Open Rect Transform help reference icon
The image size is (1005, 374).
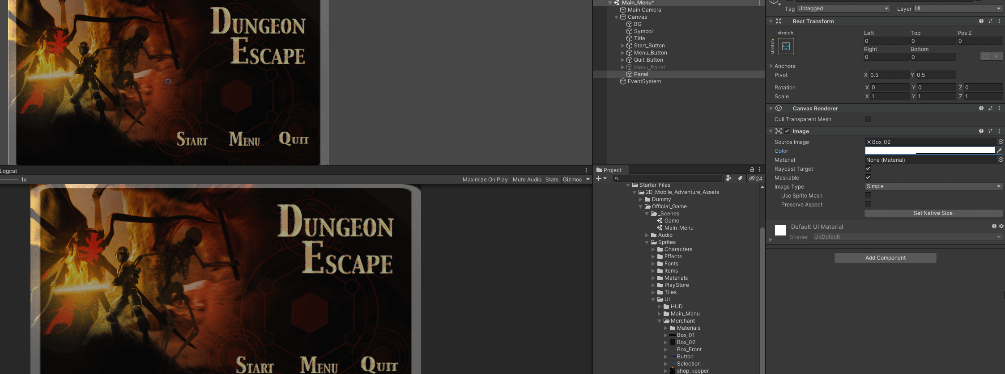981,21
